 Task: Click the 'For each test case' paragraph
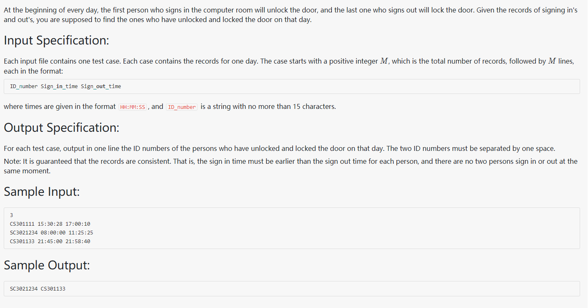pos(279,148)
